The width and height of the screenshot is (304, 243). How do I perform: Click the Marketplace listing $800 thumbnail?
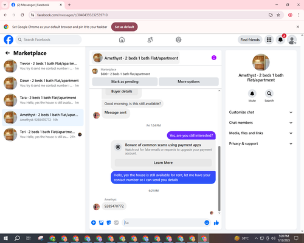(95, 71)
